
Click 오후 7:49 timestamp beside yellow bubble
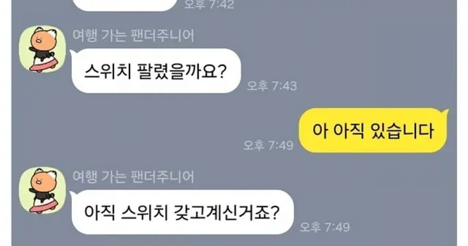click(268, 145)
